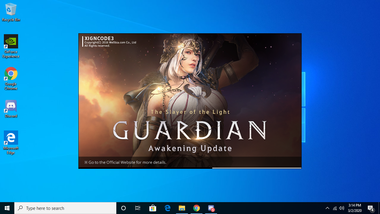Activate the Cortana button

pos(123,208)
